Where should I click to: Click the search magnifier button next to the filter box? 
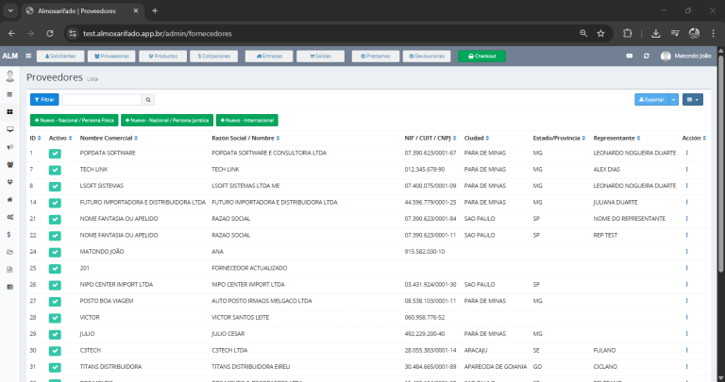[148, 99]
